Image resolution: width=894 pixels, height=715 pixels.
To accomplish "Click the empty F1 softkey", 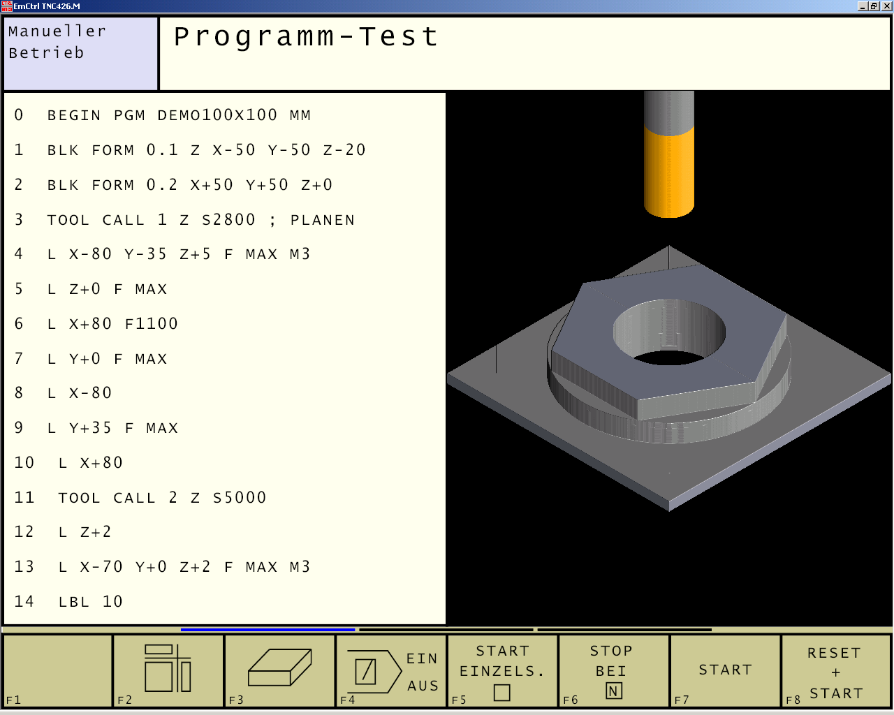I will pyautogui.click(x=57, y=670).
